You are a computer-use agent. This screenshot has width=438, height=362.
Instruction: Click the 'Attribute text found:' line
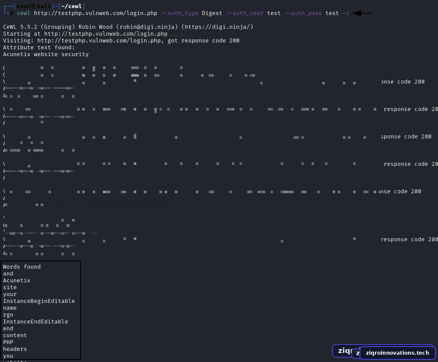click(x=39, y=48)
